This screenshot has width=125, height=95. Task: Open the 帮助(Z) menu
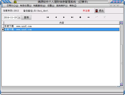point(73,6)
